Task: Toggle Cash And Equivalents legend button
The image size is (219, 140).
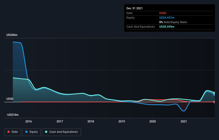Action: (x=61, y=132)
